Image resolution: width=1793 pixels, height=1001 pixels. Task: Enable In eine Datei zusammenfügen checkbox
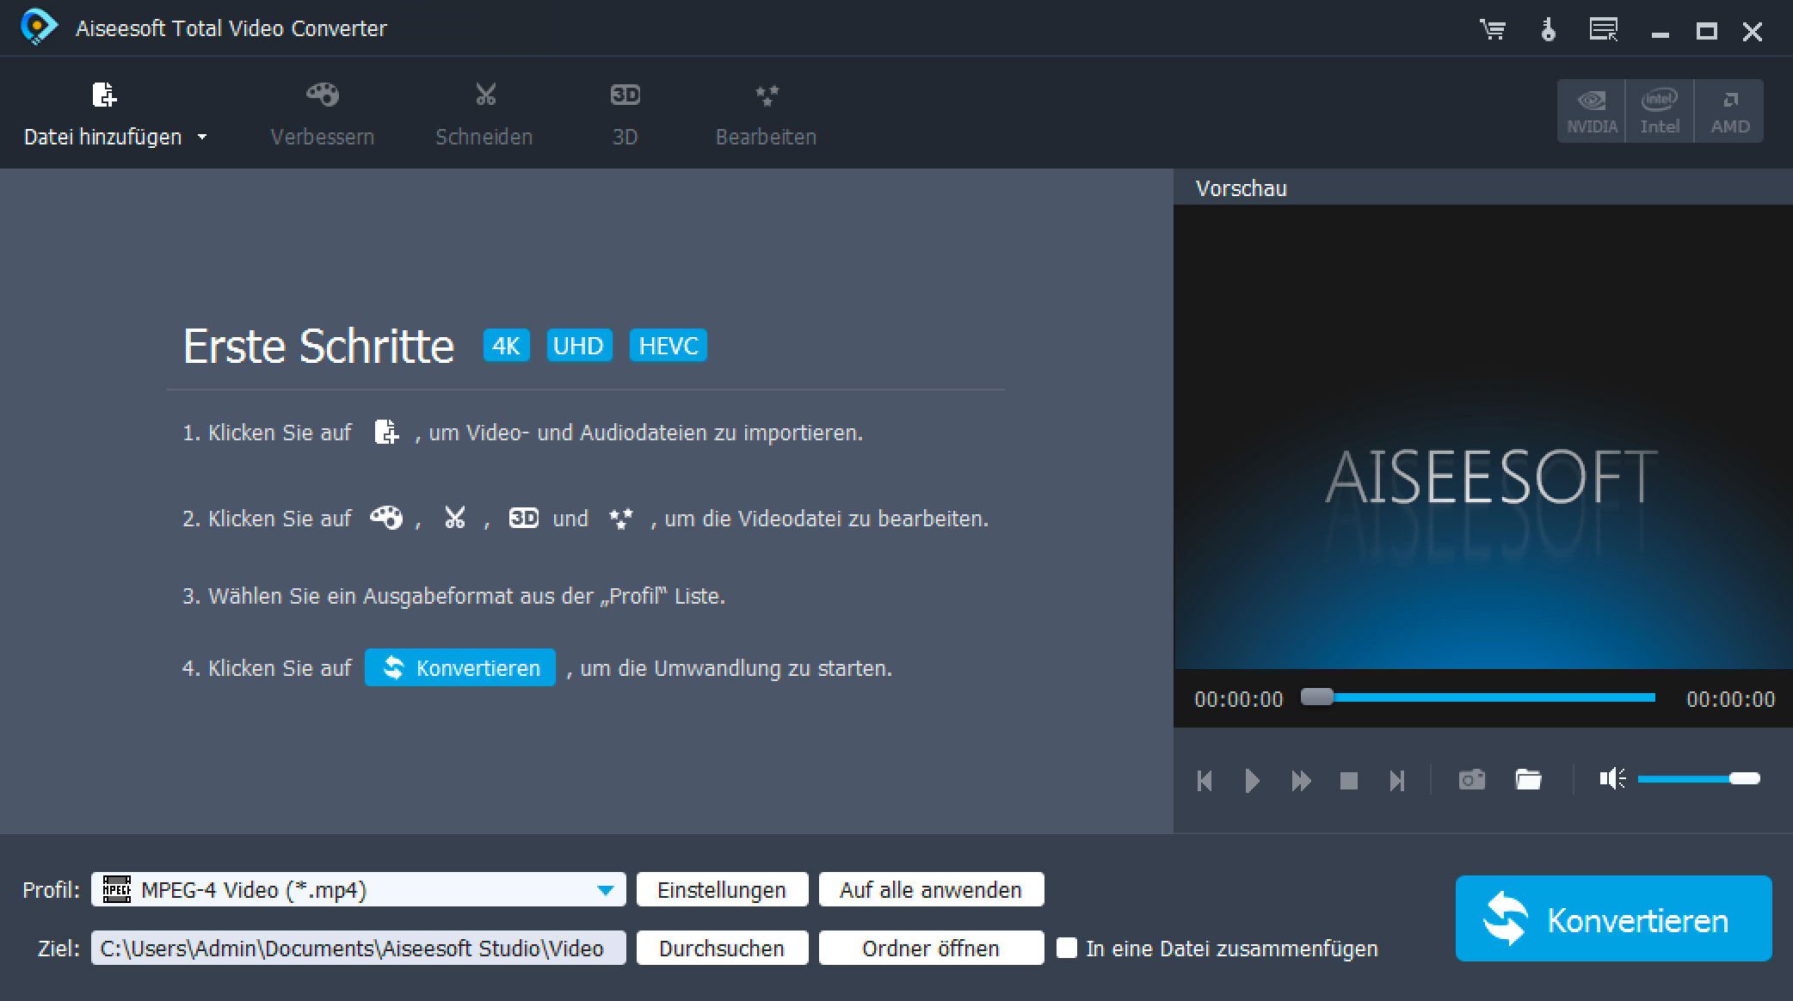(x=1067, y=948)
